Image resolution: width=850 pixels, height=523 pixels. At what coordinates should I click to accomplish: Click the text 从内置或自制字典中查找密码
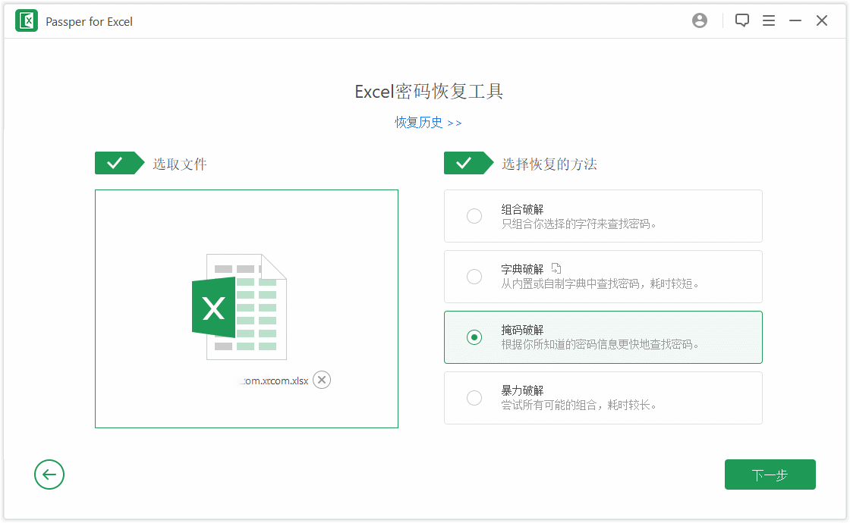[x=570, y=283]
